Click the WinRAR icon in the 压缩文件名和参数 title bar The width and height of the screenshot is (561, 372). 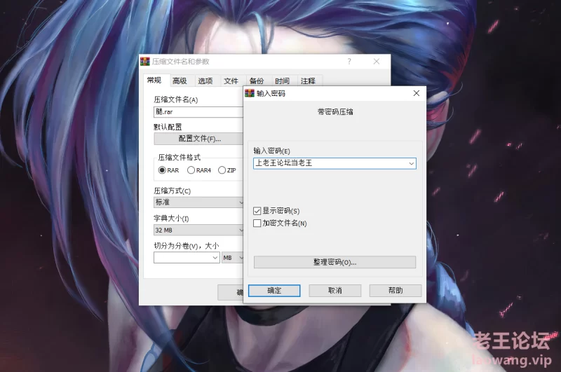click(x=144, y=62)
